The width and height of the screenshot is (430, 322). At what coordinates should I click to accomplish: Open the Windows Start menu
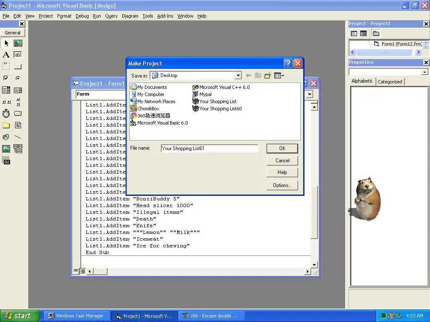[20, 316]
